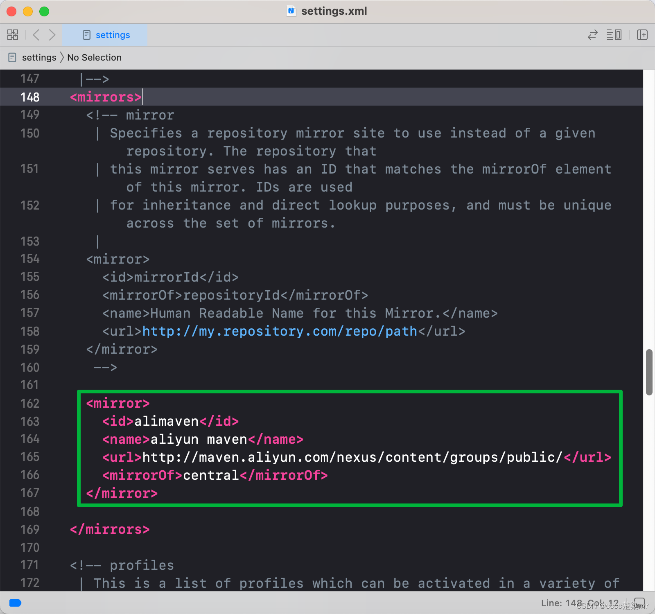Click line number 162 in gutter
This screenshot has width=655, height=614.
[30, 403]
